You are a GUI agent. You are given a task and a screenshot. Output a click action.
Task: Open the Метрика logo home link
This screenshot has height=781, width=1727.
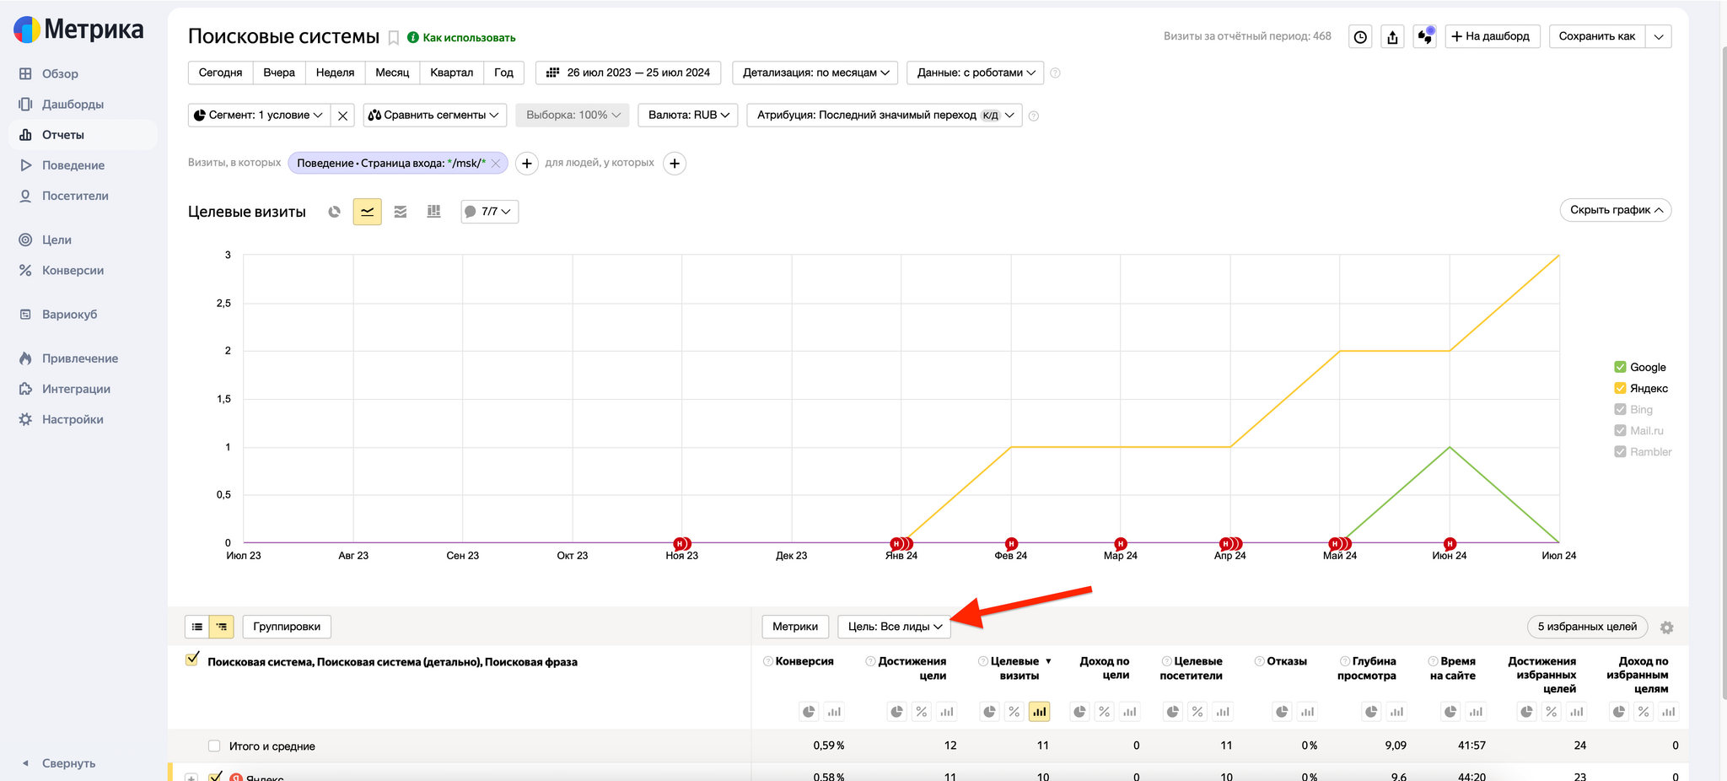click(x=78, y=30)
